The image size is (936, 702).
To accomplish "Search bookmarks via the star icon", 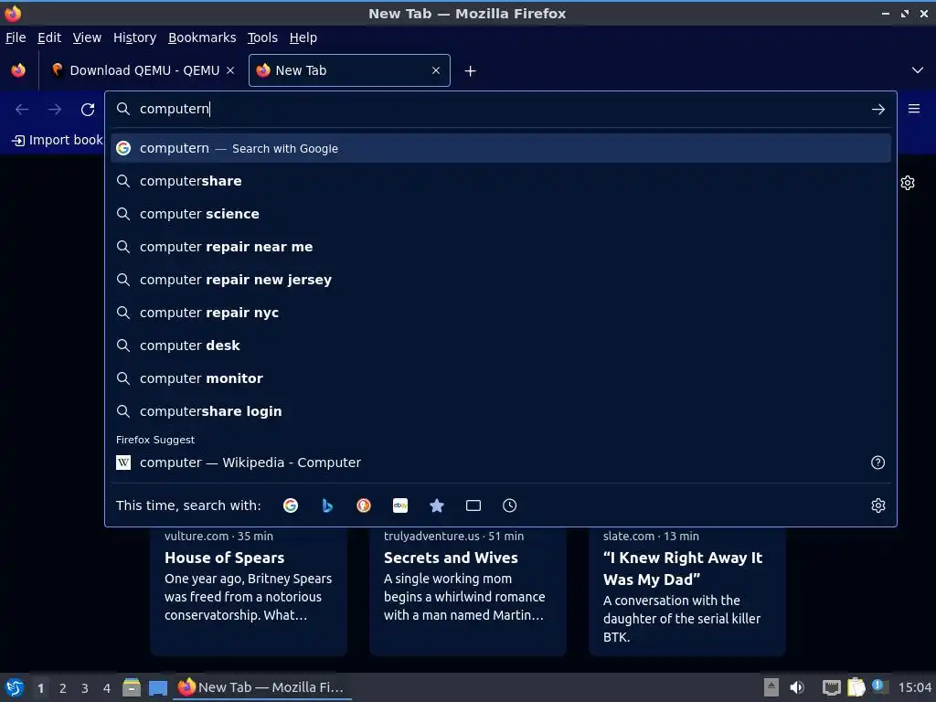I will (436, 505).
